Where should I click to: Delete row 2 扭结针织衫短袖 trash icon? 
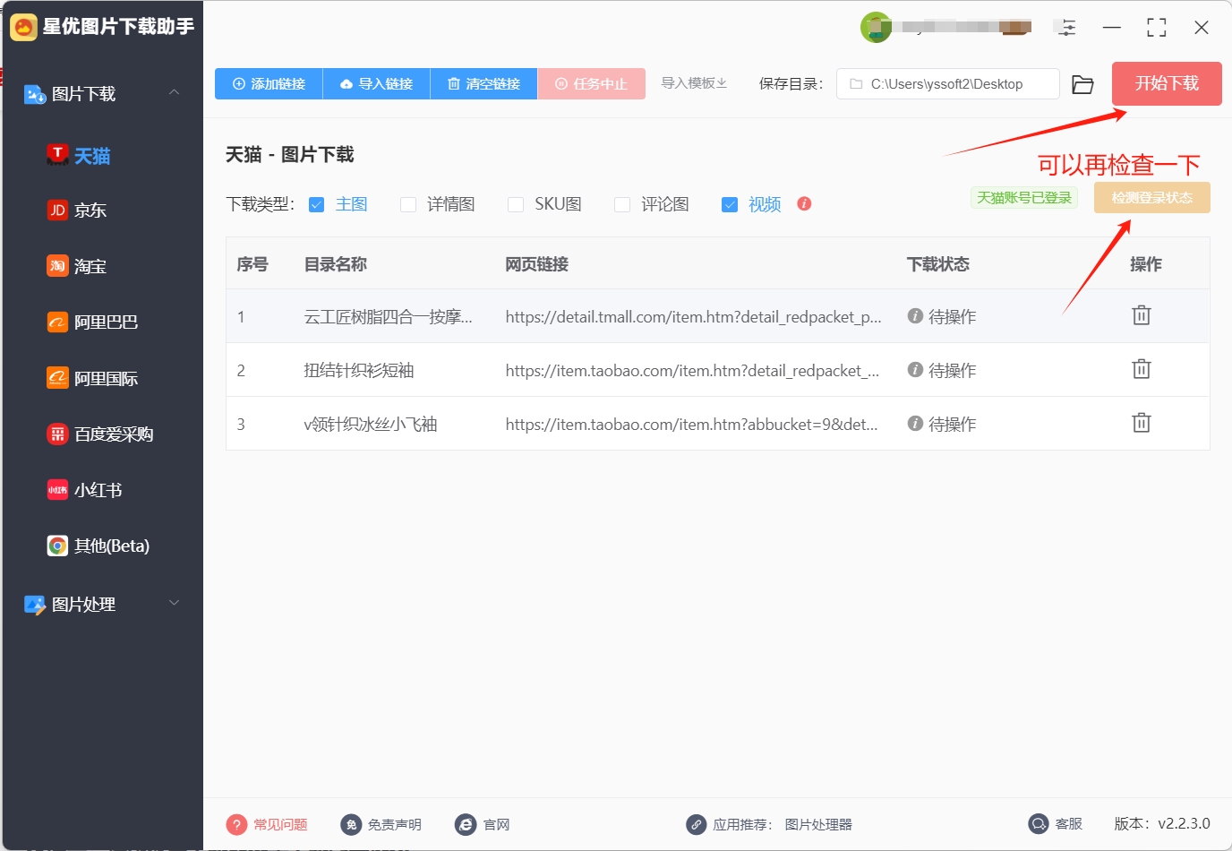pyautogui.click(x=1142, y=369)
